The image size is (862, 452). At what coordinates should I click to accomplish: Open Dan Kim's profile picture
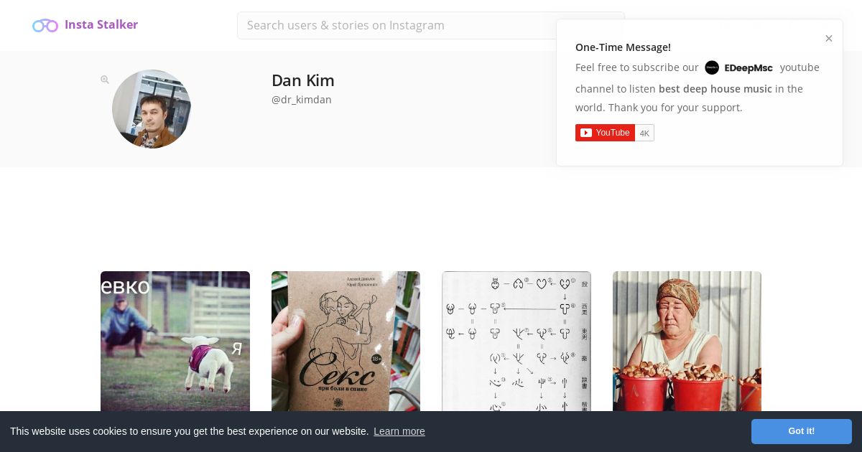pos(152,109)
